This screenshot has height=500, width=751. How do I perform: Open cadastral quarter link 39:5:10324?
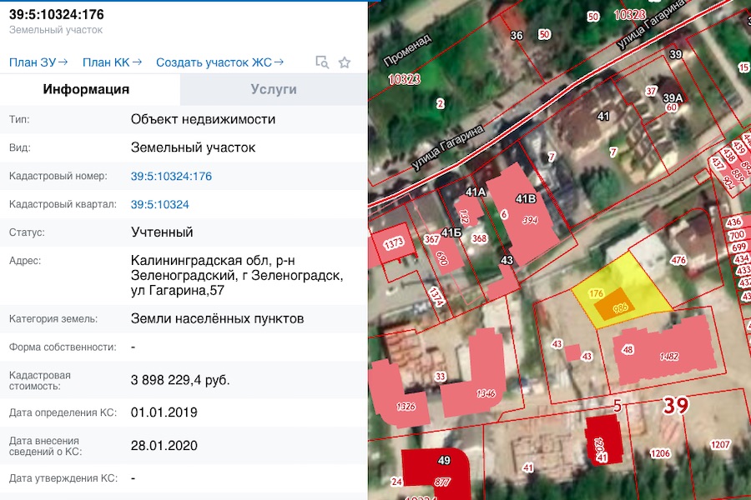pos(162,204)
